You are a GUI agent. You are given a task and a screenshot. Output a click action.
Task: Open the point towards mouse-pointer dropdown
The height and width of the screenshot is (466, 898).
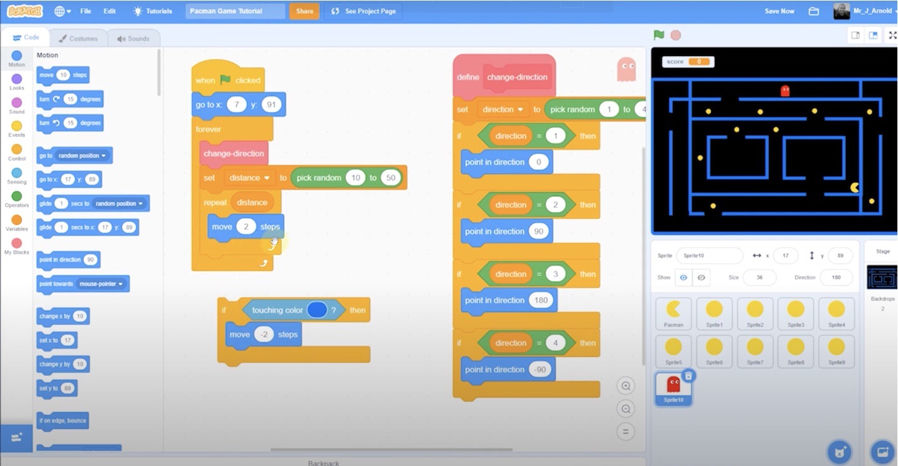coord(101,284)
